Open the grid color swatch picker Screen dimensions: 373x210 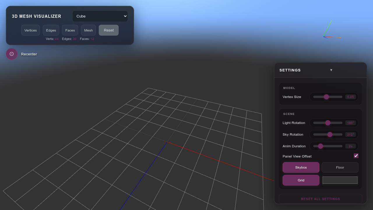340,180
